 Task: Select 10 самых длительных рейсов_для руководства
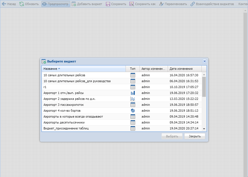[122, 81]
